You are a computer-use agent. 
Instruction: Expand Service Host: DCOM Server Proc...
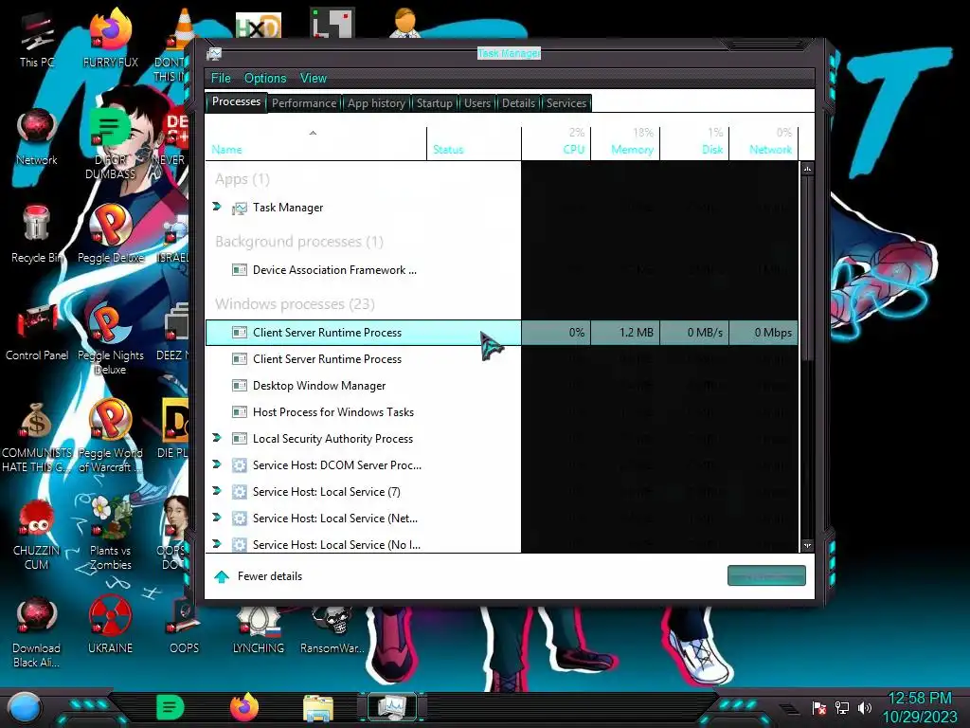pyautogui.click(x=217, y=464)
